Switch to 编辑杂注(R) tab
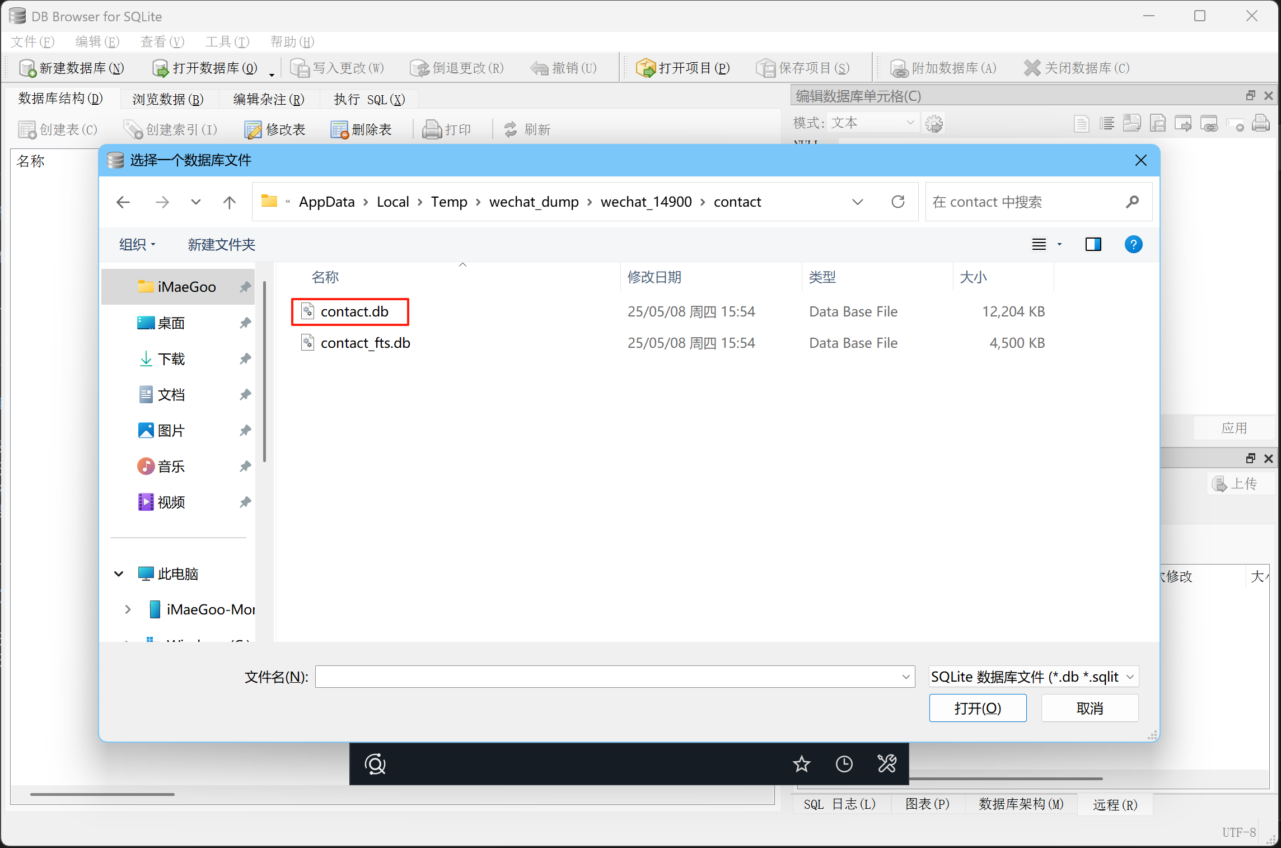The width and height of the screenshot is (1281, 848). point(269,99)
